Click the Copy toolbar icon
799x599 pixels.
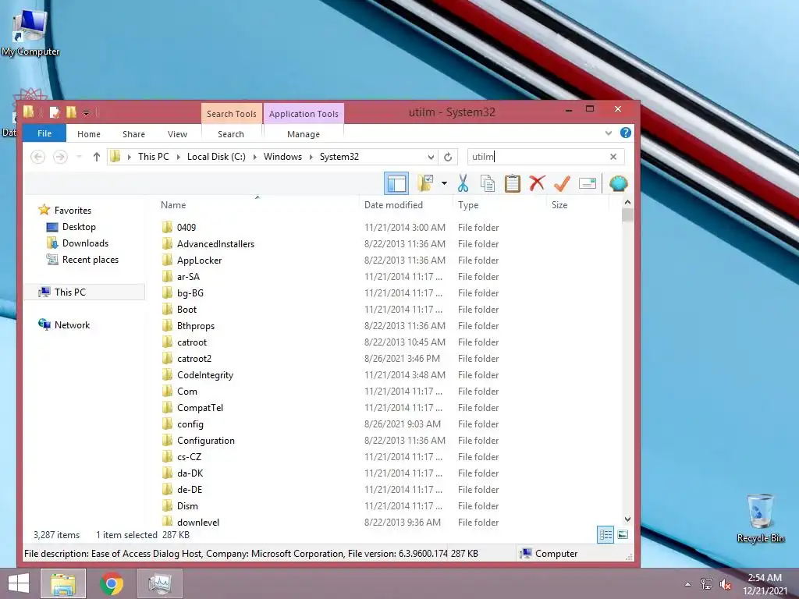(488, 183)
